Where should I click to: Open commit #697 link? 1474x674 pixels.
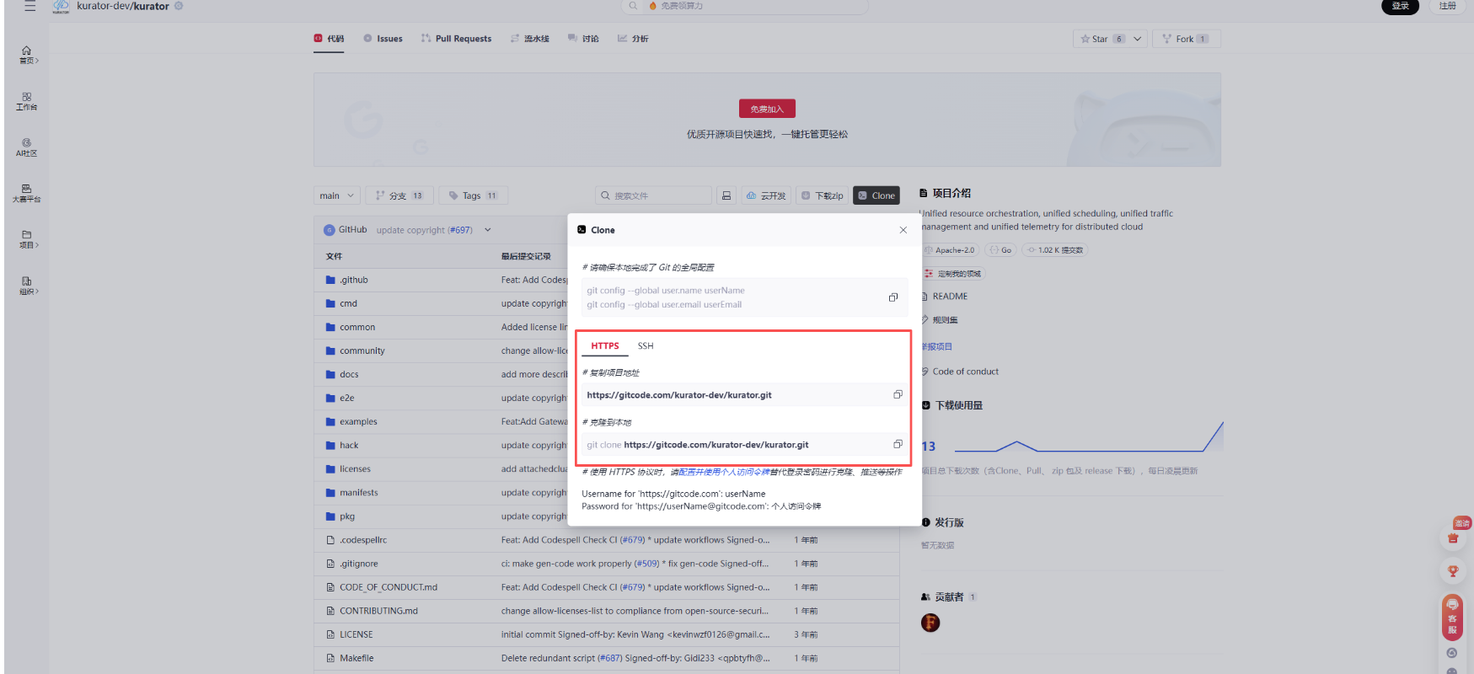click(460, 230)
